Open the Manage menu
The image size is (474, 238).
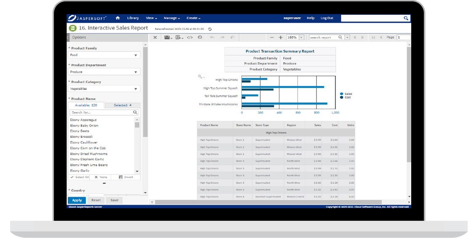(172, 18)
